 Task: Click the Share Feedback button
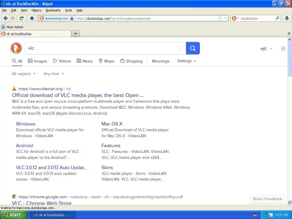267,199
